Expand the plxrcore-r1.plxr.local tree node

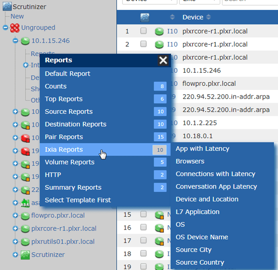[16, 228]
